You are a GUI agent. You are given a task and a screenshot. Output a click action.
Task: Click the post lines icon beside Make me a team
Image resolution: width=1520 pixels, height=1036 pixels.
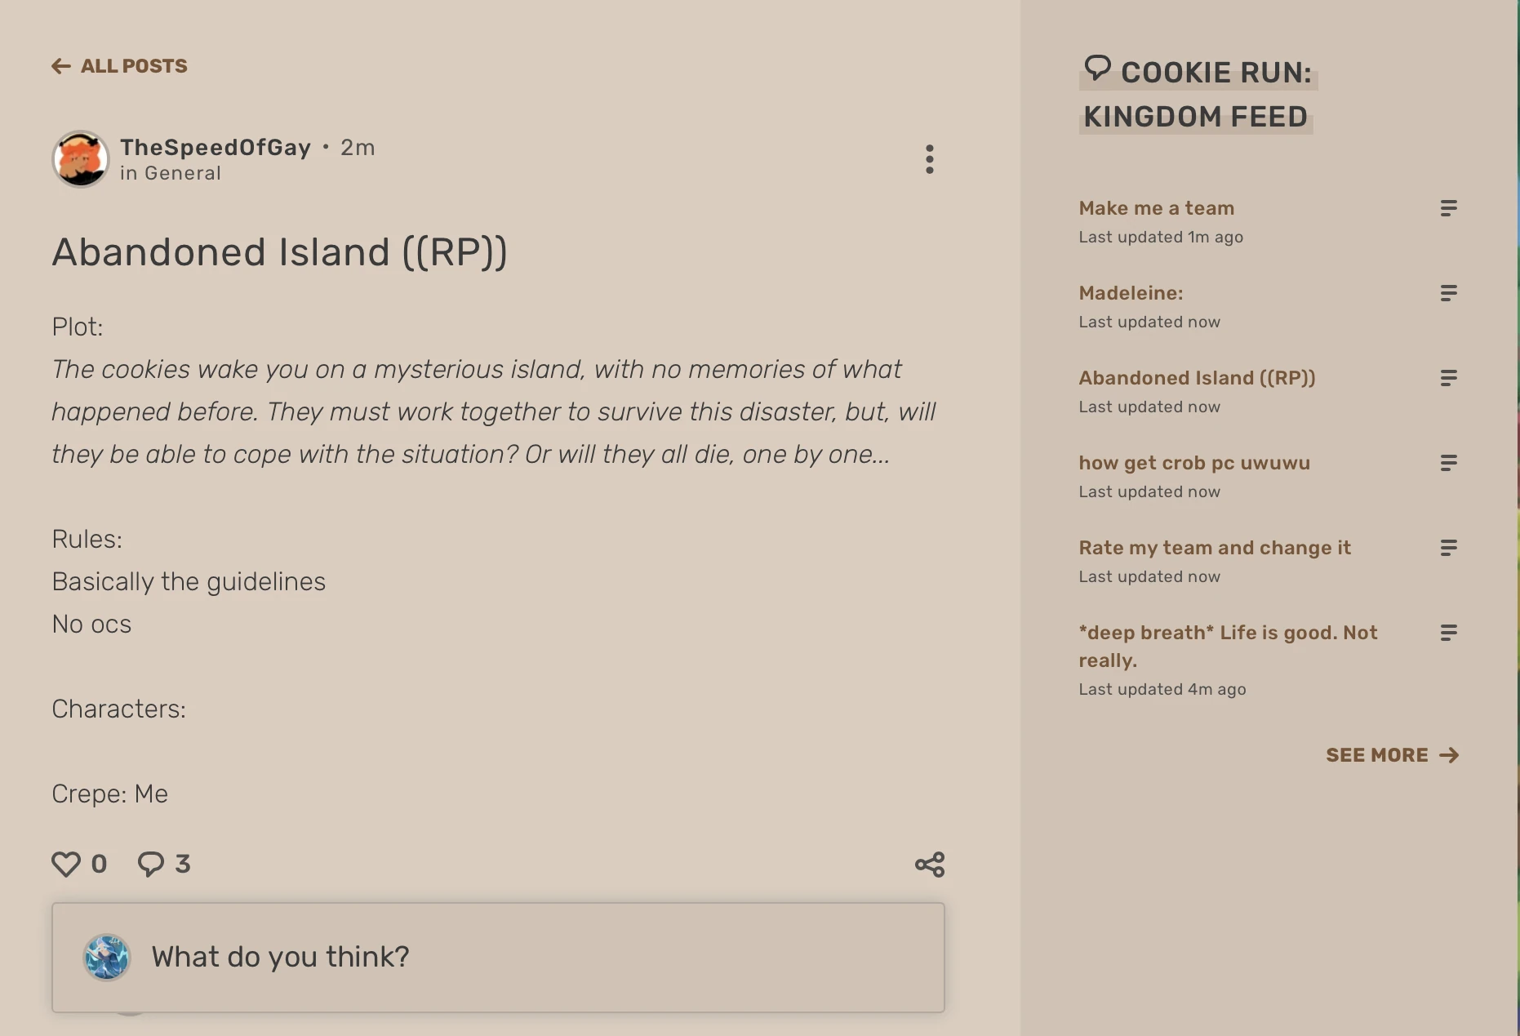coord(1448,208)
